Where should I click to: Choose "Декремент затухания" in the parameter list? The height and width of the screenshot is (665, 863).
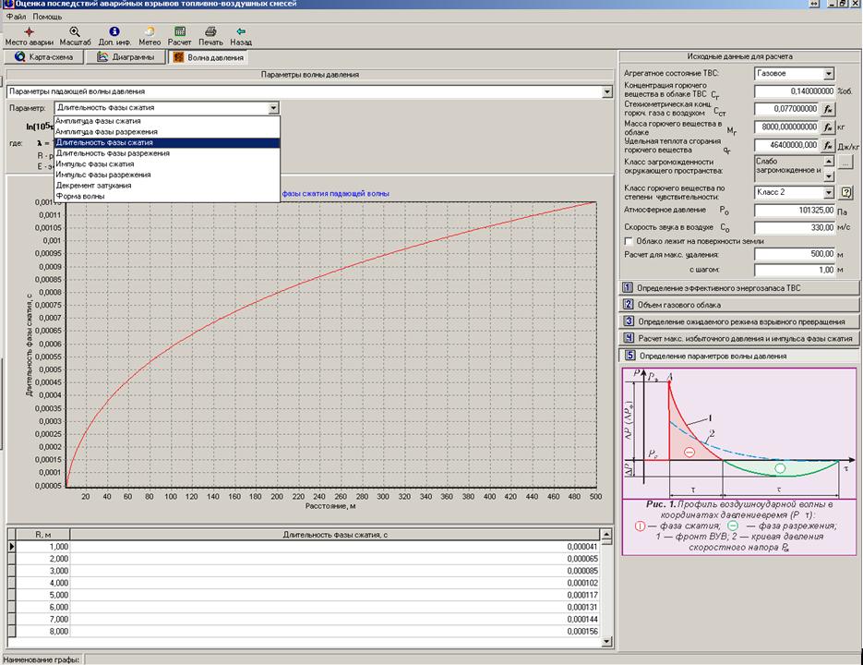point(93,185)
